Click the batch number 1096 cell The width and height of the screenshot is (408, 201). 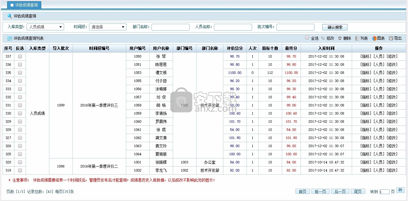click(61, 166)
